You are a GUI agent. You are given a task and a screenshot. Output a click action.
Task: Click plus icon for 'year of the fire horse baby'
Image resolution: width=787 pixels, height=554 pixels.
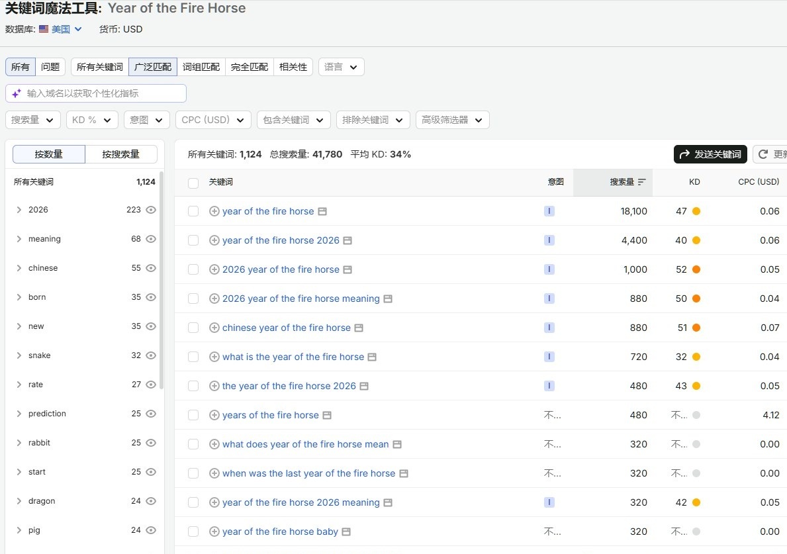(214, 531)
